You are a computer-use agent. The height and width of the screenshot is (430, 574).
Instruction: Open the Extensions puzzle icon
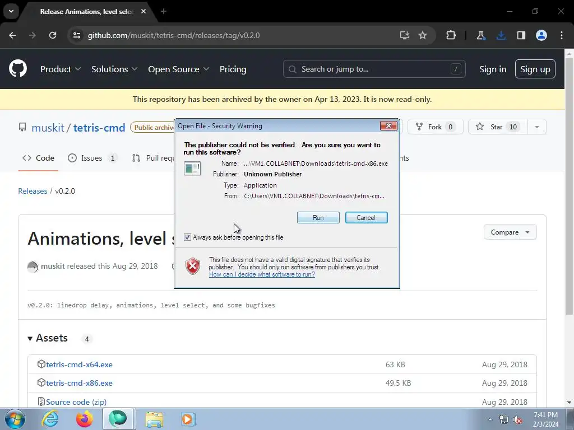coord(451,35)
